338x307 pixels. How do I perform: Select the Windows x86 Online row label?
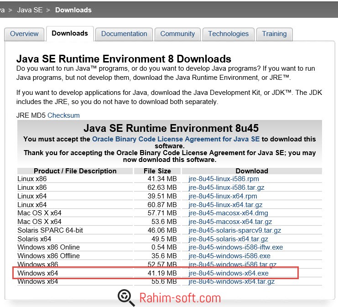pos(48,247)
